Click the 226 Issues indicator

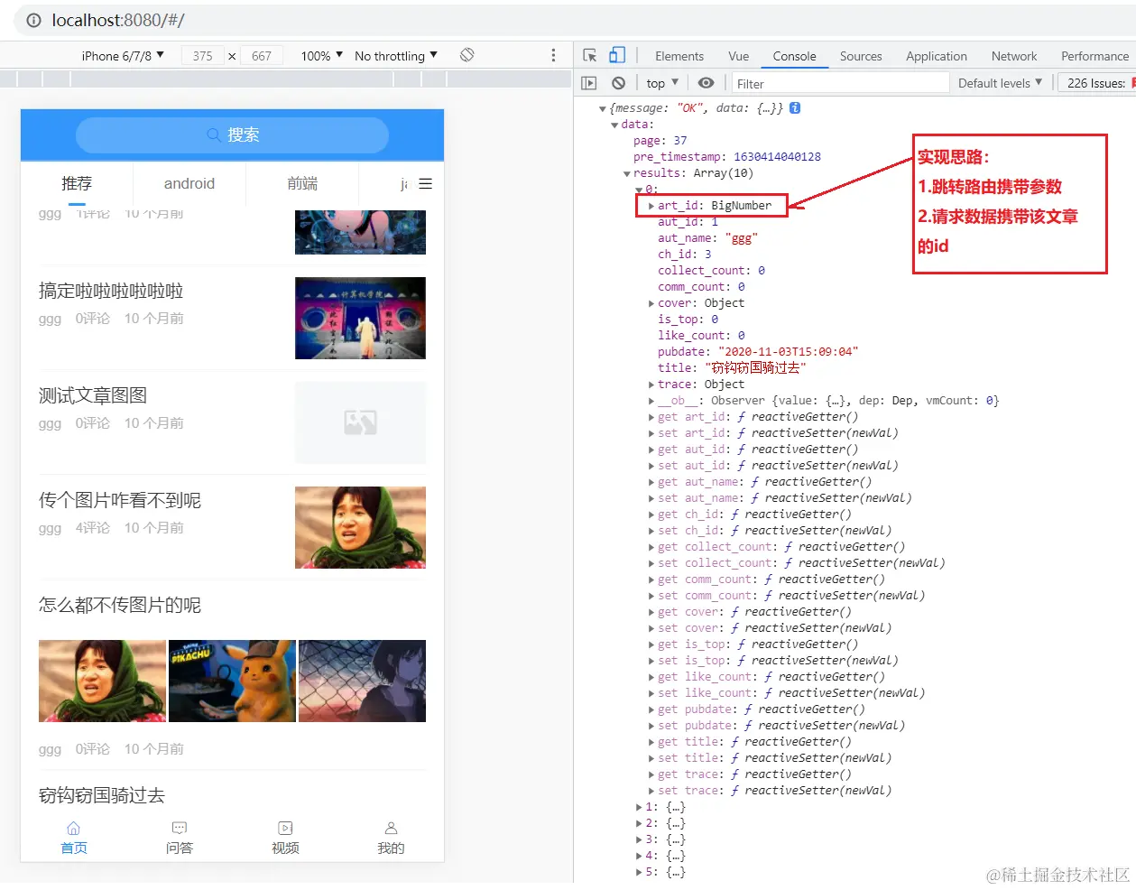coord(1097,83)
